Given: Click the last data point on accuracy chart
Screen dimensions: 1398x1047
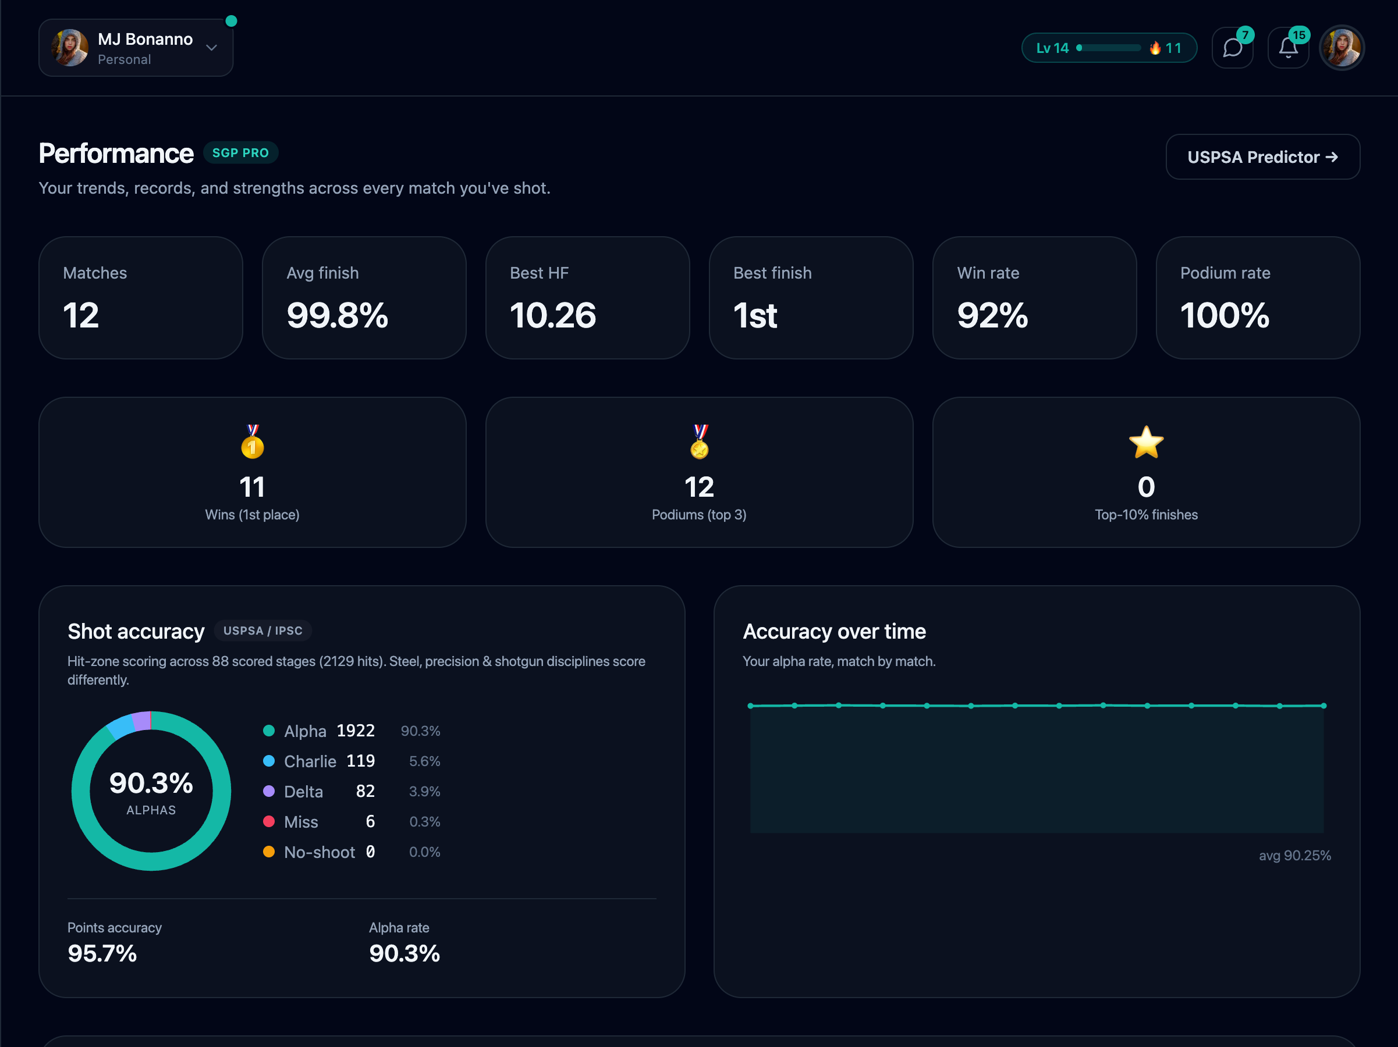Looking at the screenshot, I should click(x=1324, y=706).
